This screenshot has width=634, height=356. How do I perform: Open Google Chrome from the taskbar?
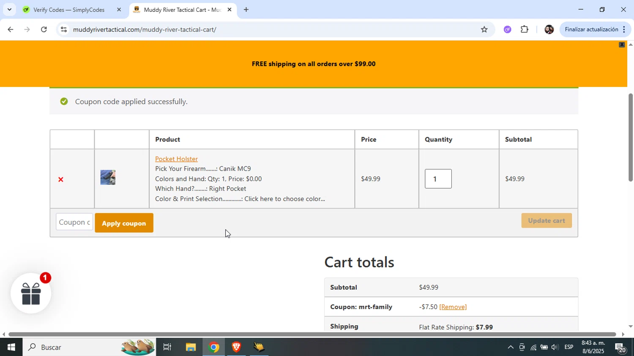click(214, 347)
